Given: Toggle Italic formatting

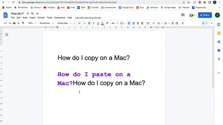Looking at the screenshot, I should pyautogui.click(x=94, y=23).
